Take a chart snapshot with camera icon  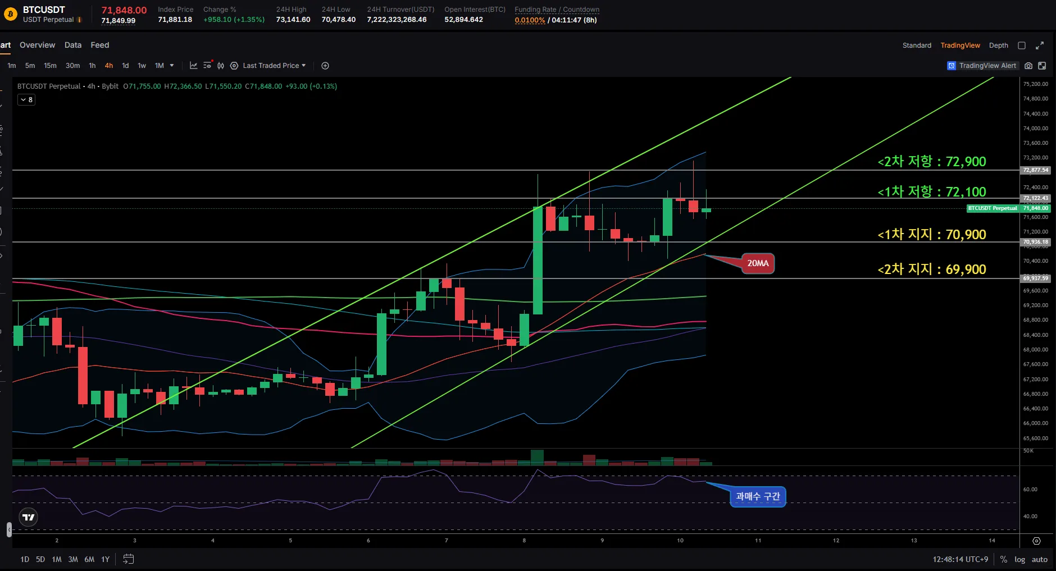(1028, 66)
